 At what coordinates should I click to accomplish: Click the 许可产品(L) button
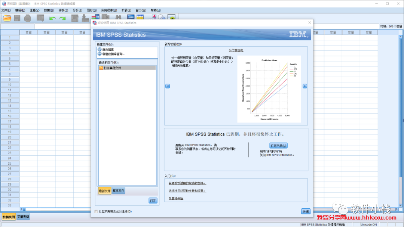278,146
